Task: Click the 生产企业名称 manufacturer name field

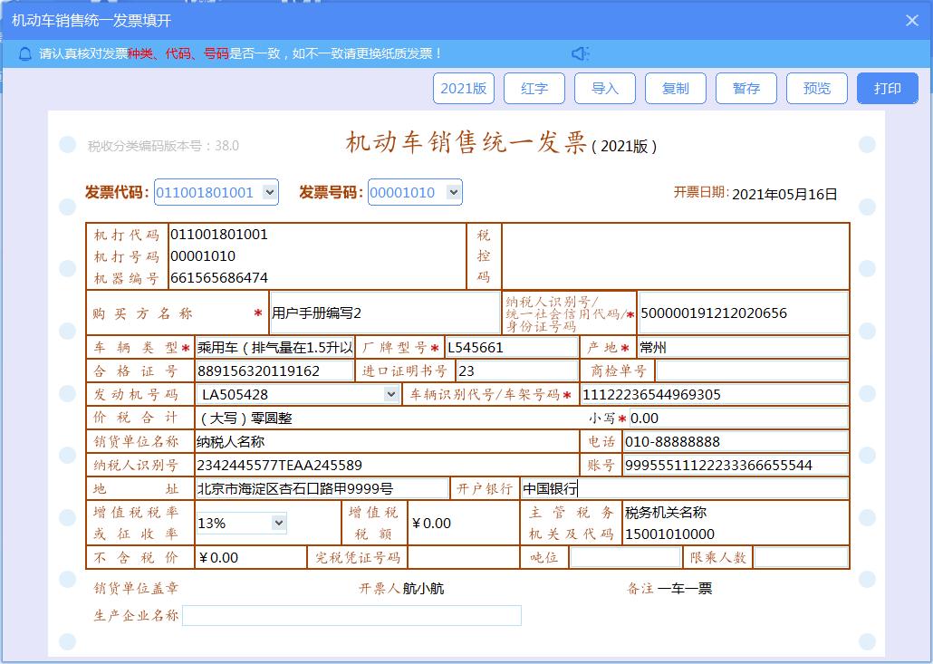Action: [x=353, y=615]
